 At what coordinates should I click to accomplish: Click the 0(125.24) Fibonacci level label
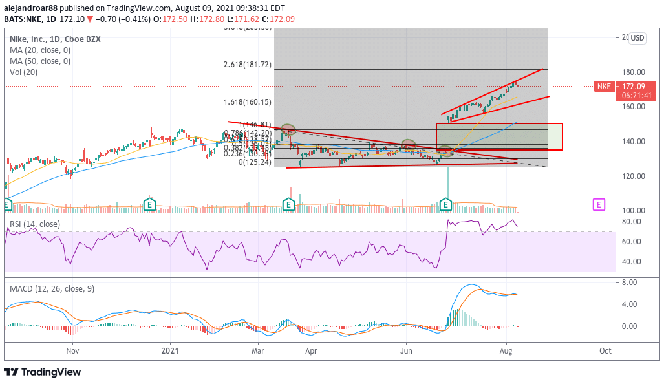click(255, 162)
